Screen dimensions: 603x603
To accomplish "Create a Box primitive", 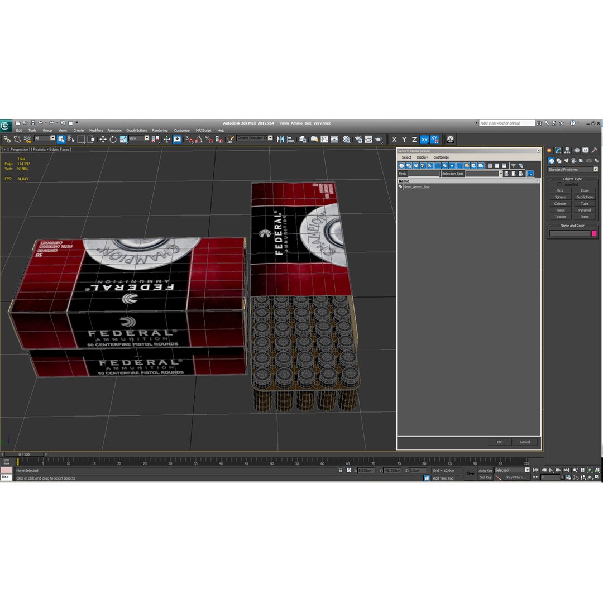I will pyautogui.click(x=561, y=191).
